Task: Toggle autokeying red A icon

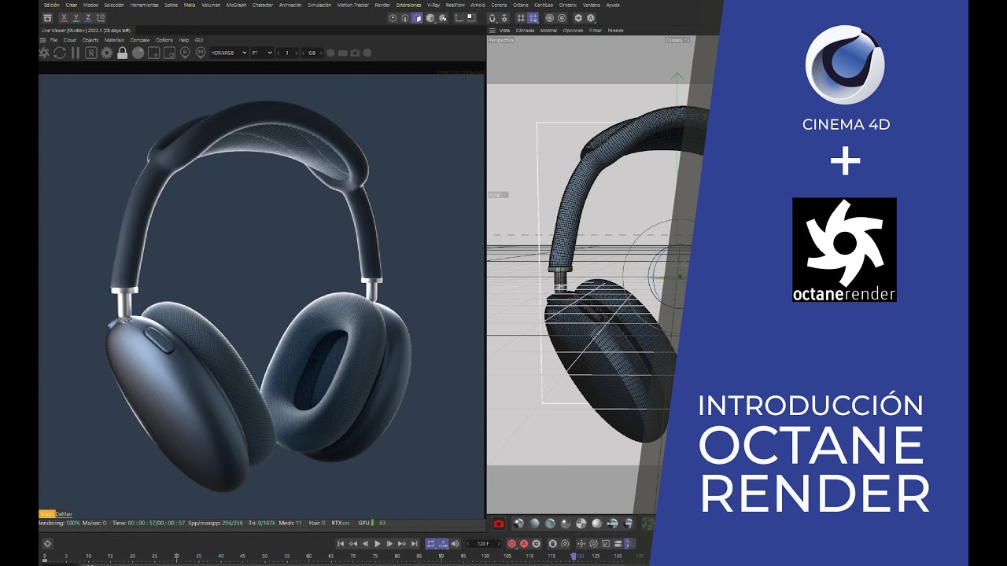Action: click(523, 543)
